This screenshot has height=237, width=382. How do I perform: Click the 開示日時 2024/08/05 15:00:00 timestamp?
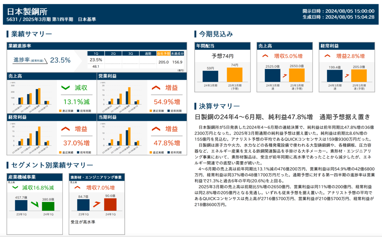pyautogui.click(x=338, y=11)
